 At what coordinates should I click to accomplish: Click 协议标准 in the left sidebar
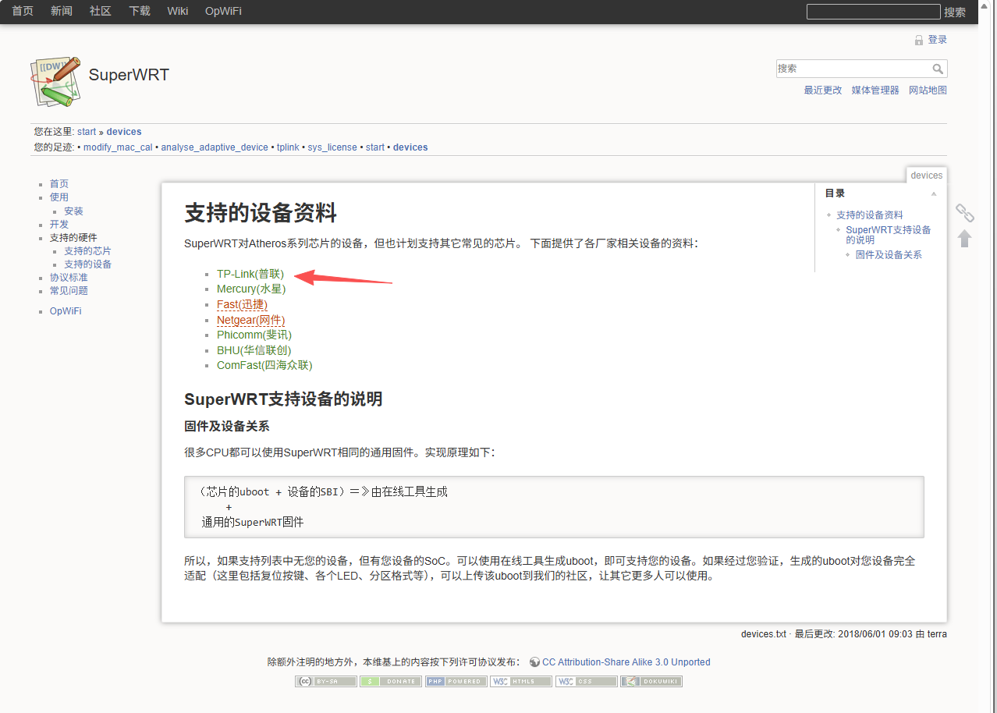coord(69,278)
